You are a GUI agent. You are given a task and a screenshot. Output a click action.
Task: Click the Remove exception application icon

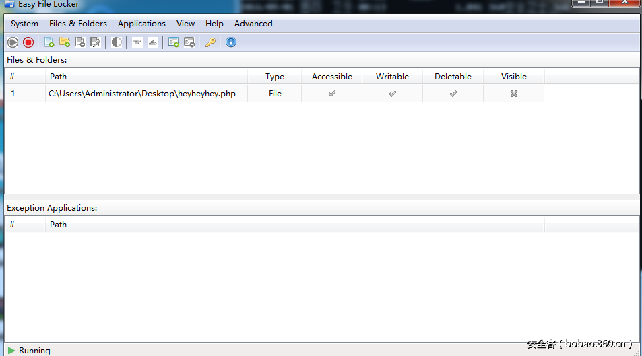(x=189, y=42)
